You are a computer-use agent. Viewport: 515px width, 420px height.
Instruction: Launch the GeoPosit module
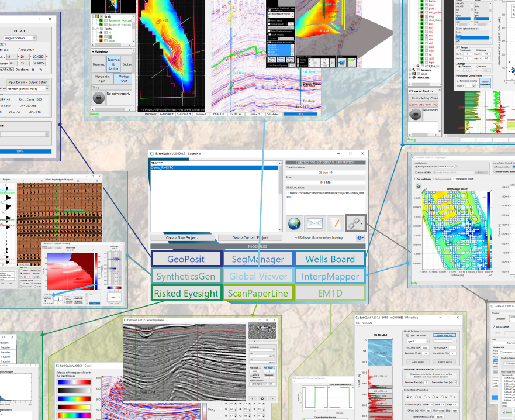click(x=186, y=259)
